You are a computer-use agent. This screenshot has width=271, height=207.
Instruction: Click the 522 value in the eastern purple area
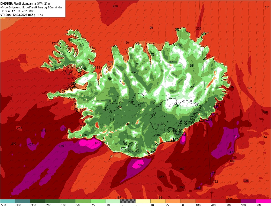point(236,136)
